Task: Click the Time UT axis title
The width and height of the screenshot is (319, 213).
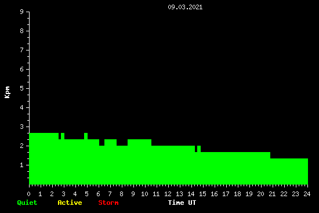Action: click(x=182, y=203)
